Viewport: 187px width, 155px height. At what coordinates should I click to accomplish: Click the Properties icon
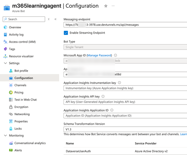(11, 121)
